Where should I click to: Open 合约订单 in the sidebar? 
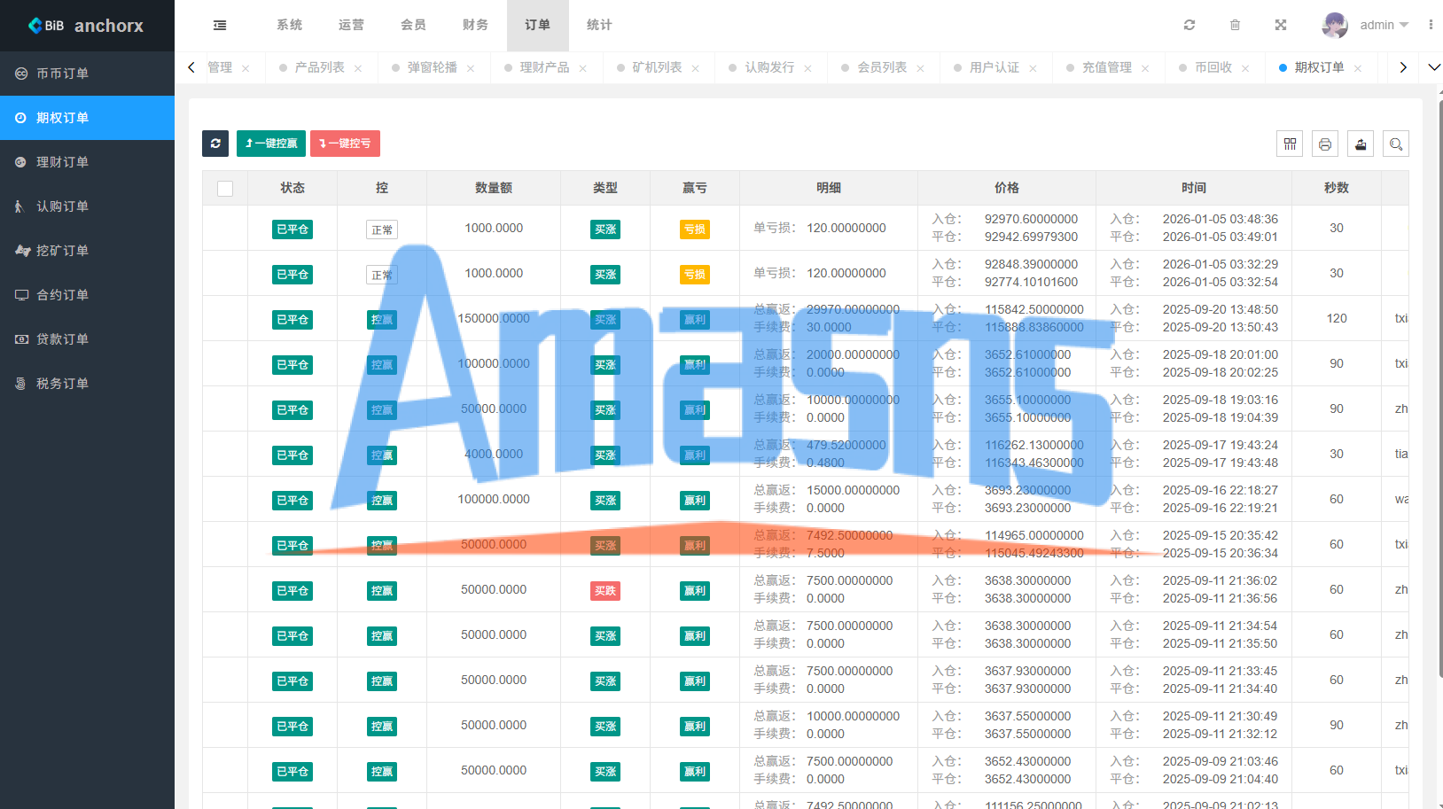[x=87, y=295]
